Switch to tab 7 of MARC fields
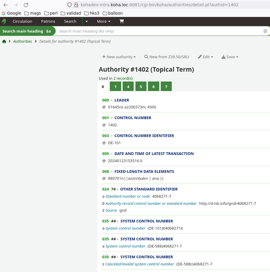 pos(166,87)
